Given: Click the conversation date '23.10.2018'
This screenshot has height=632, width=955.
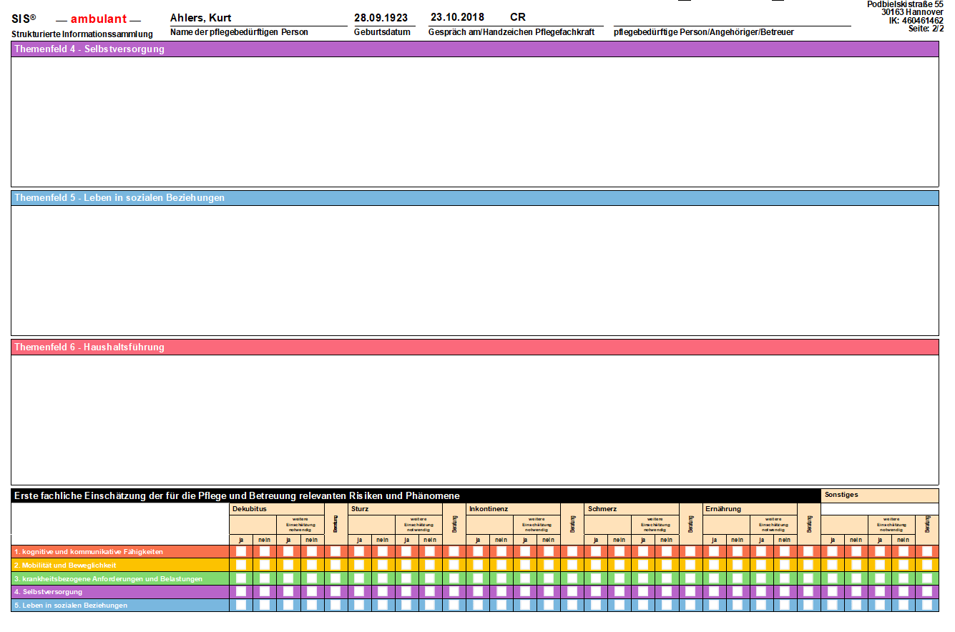Looking at the screenshot, I should coord(457,17).
